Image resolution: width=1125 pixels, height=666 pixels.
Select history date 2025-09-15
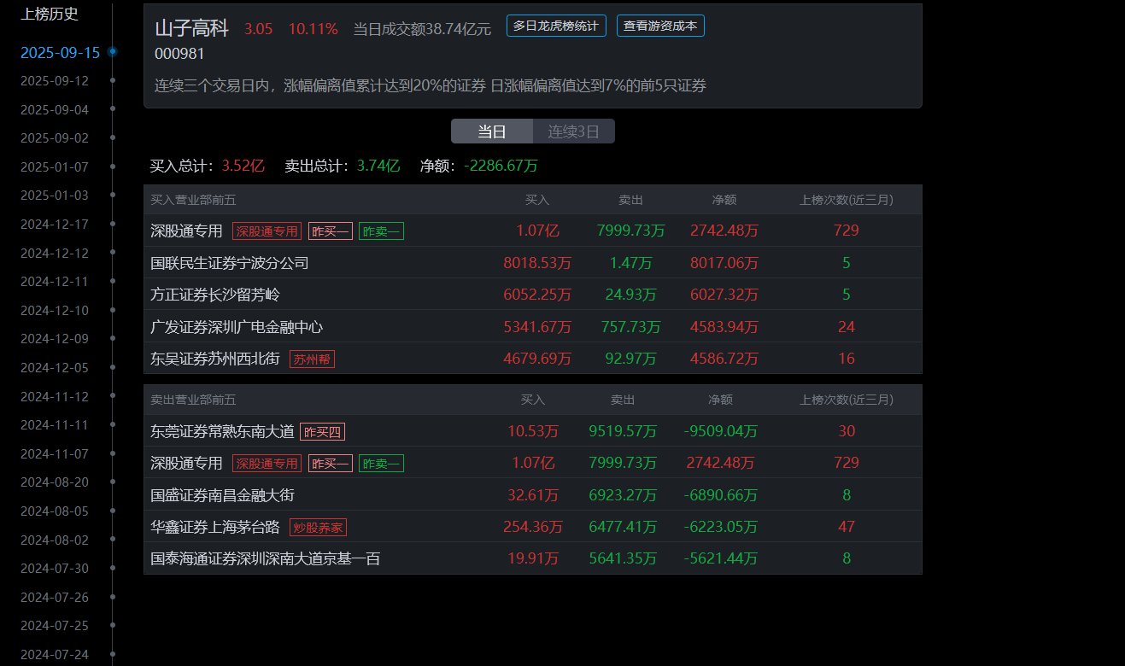(x=60, y=52)
